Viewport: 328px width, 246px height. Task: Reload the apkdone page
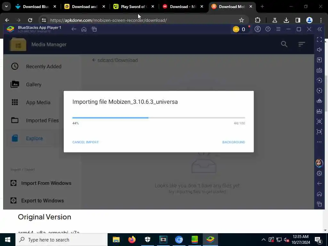click(x=30, y=20)
